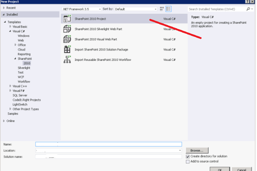Image resolution: width=257 pixels, height=171 pixels.
Task: Click the Search Installed Templates box
Action: pos(217,9)
